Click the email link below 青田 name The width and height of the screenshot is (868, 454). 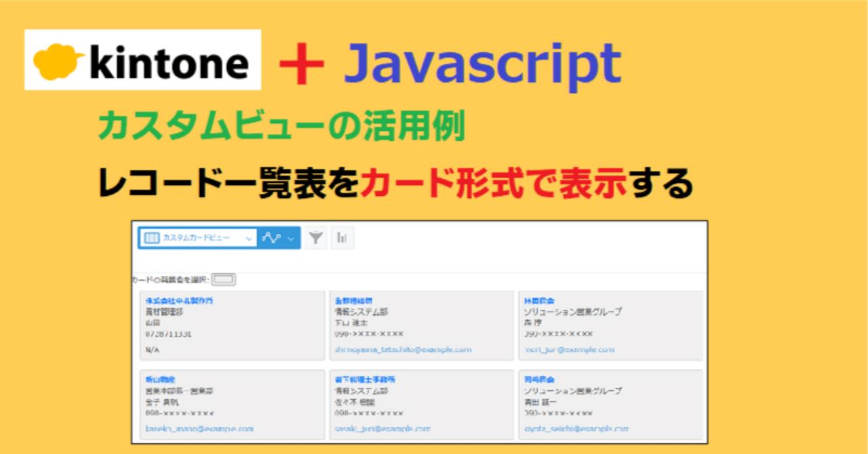coord(576,428)
